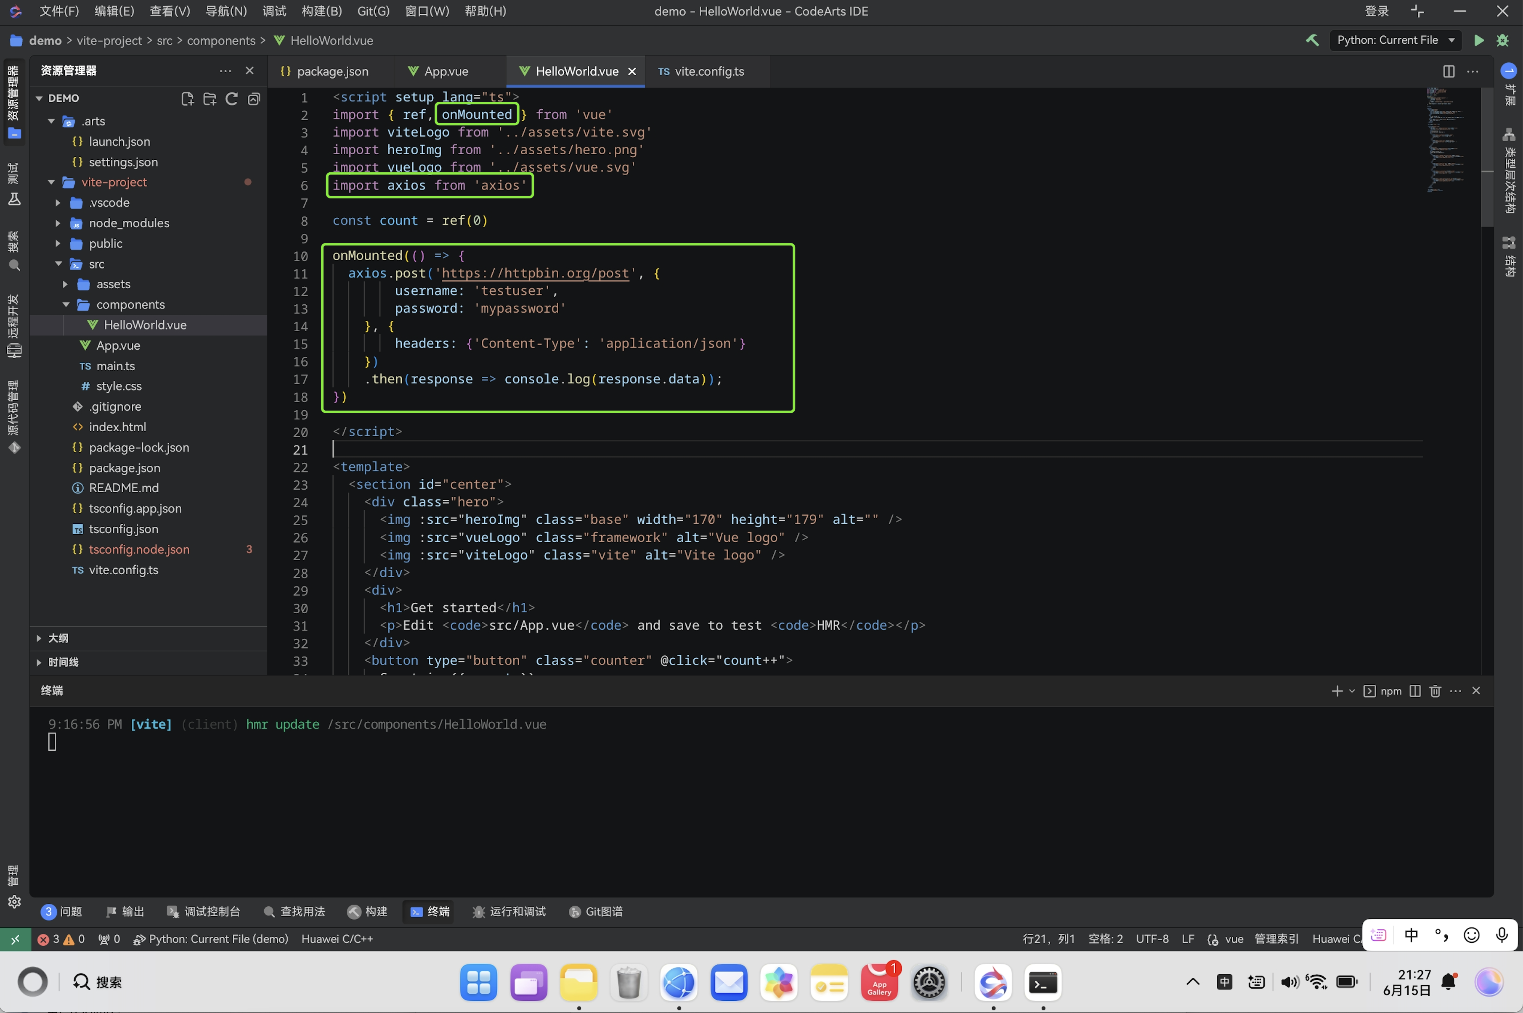The width and height of the screenshot is (1523, 1013).
Task: Start debugging with the bug icon
Action: (1502, 40)
